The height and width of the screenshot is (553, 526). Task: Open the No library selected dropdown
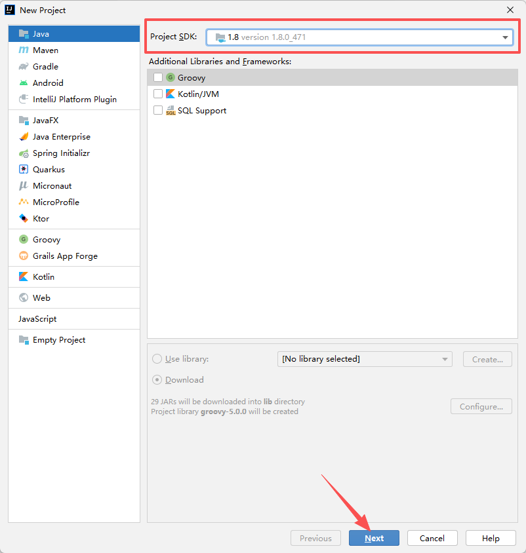pyautogui.click(x=365, y=359)
